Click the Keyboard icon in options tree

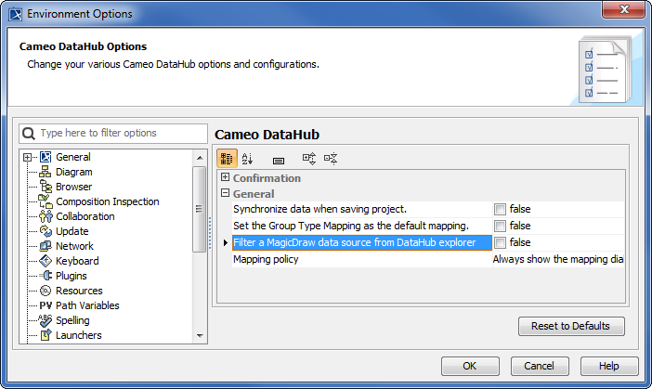[x=45, y=261]
